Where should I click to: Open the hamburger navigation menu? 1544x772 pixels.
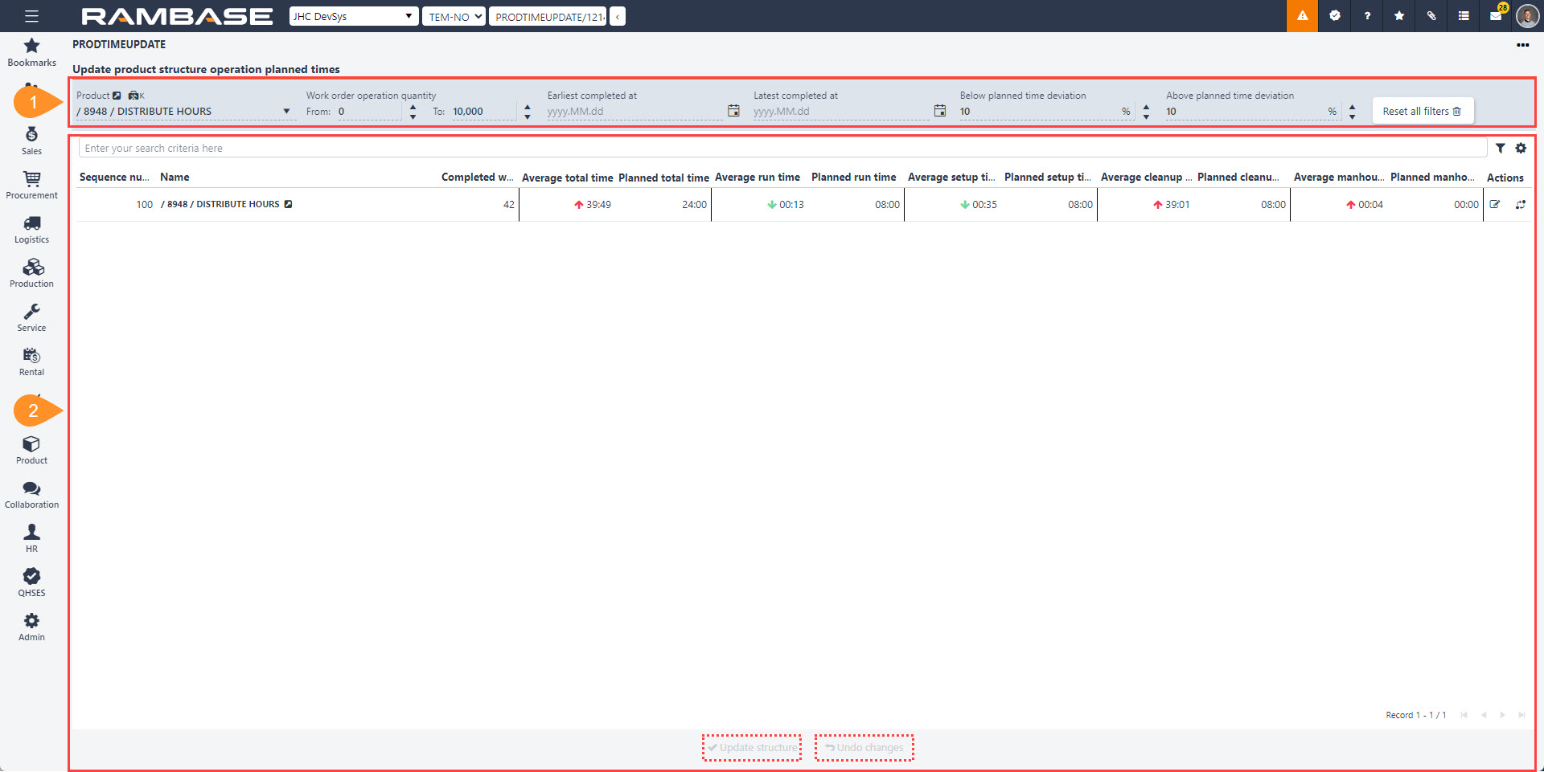(30, 15)
